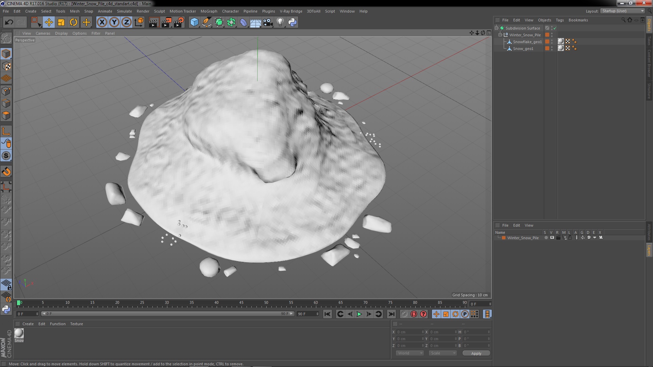Click the Light bulb object icon

point(280,22)
